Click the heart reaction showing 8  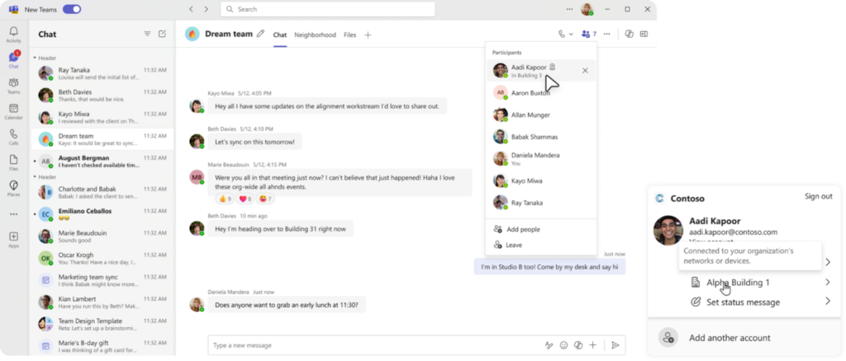point(245,199)
